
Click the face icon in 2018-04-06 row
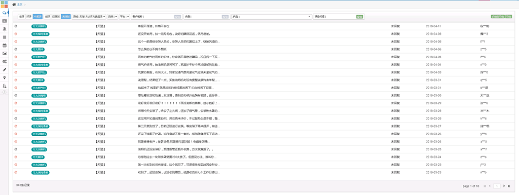(16, 49)
